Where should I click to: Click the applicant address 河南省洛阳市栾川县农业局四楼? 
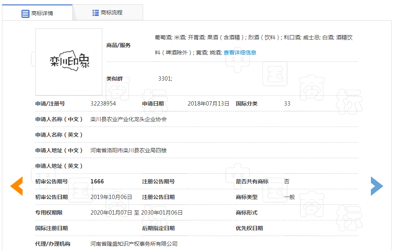[x=129, y=150]
